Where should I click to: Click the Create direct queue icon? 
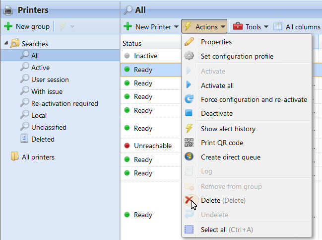[189, 157]
